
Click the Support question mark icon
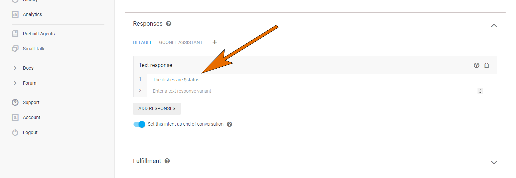15,102
